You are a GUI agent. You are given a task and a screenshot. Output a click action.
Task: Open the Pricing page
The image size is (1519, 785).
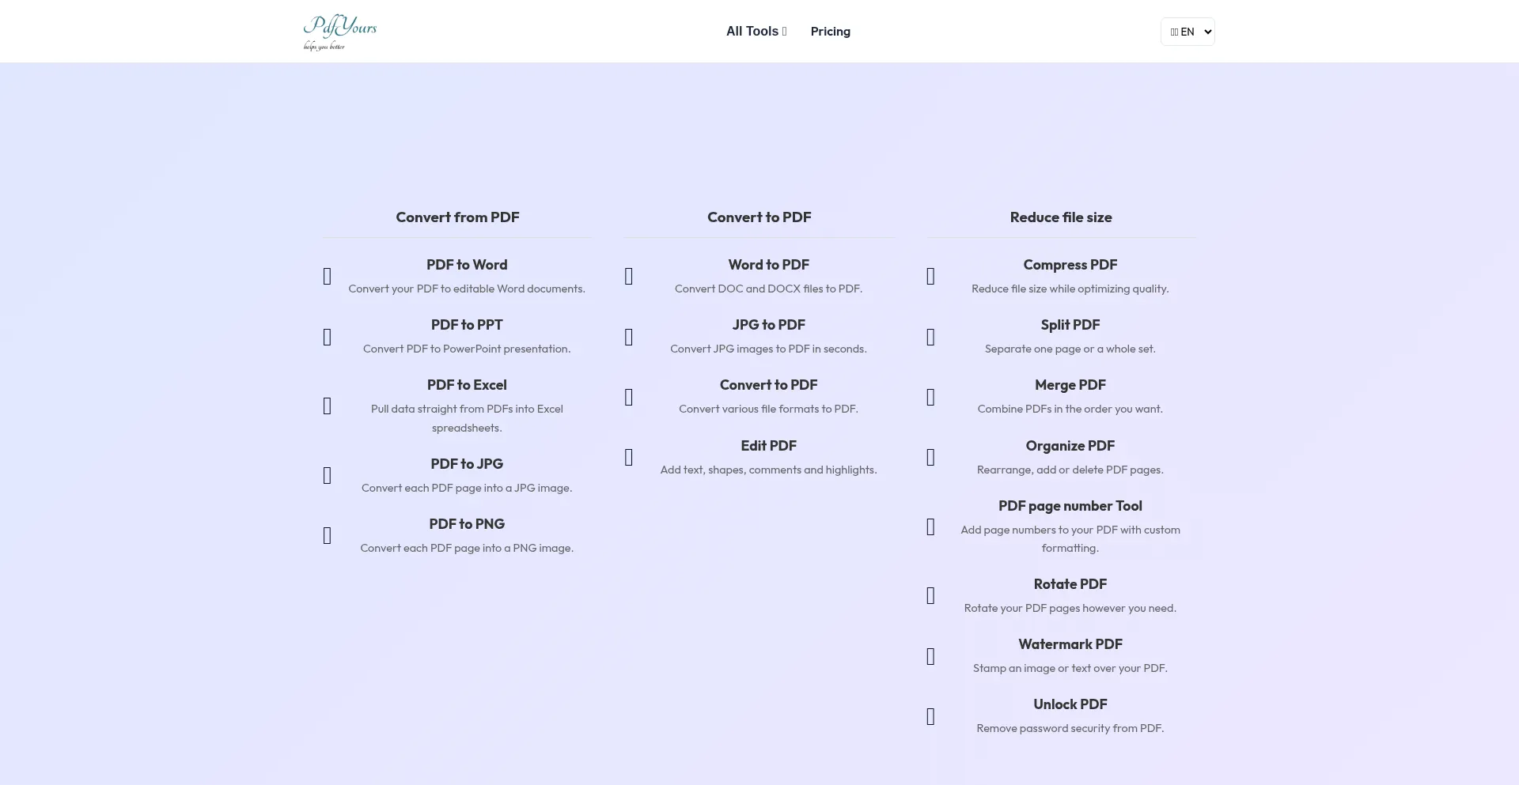click(x=830, y=32)
